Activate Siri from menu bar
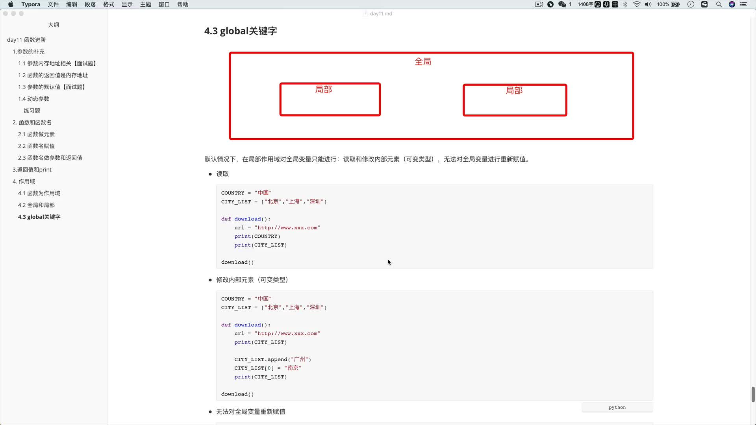 [732, 4]
